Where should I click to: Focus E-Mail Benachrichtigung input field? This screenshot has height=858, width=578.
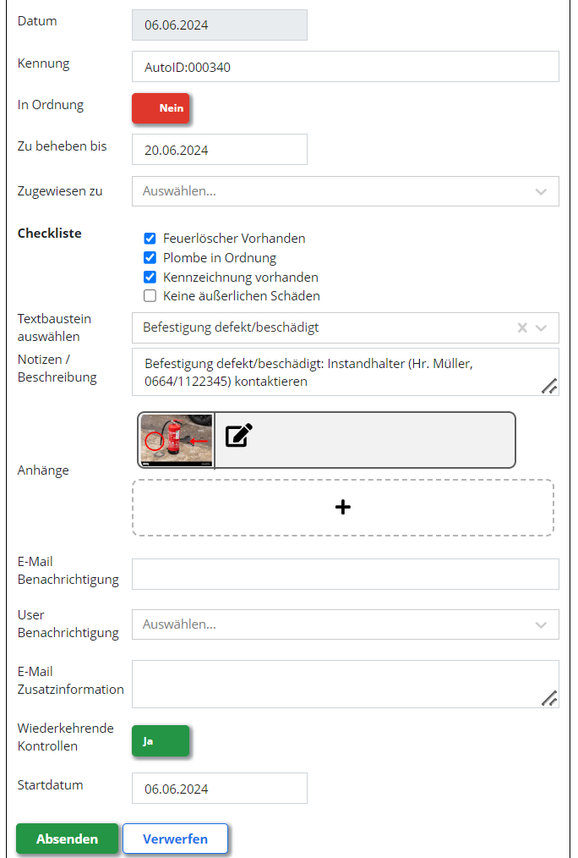(x=346, y=574)
